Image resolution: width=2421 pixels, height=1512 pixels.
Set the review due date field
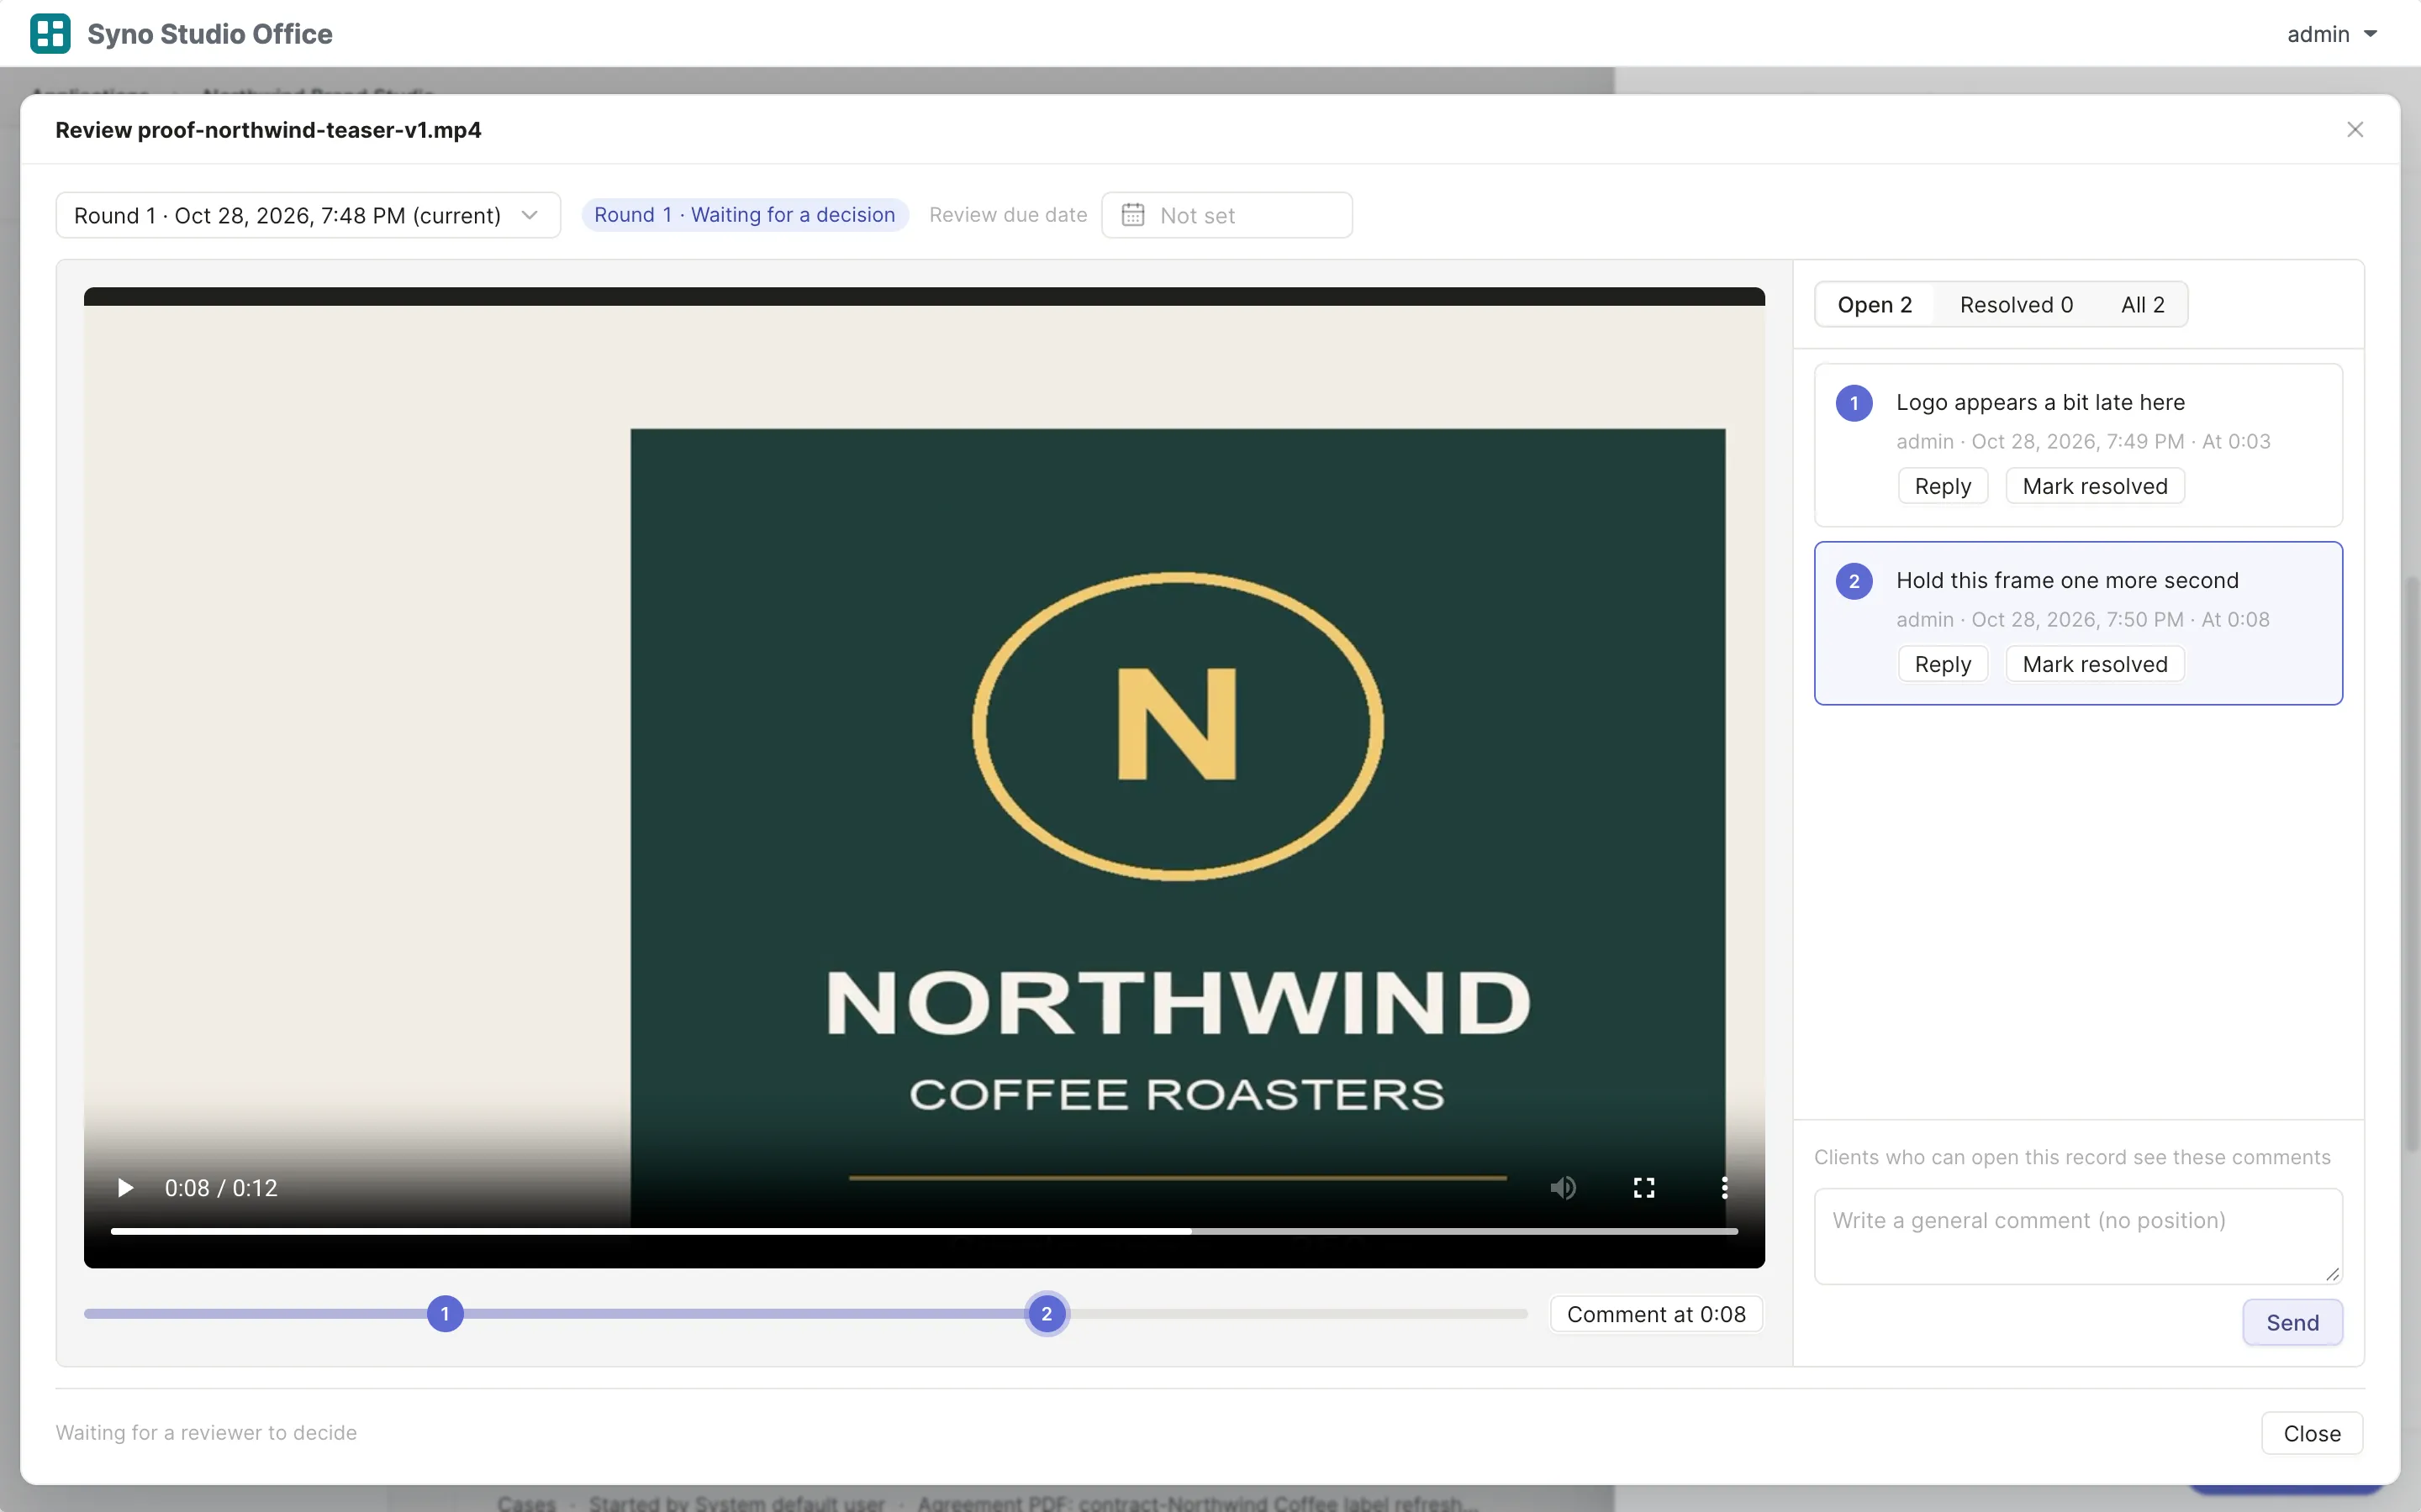pos(1226,215)
